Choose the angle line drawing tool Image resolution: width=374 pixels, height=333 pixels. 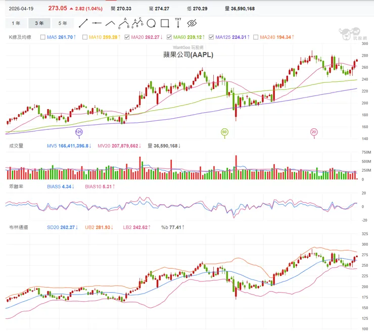pos(110,23)
